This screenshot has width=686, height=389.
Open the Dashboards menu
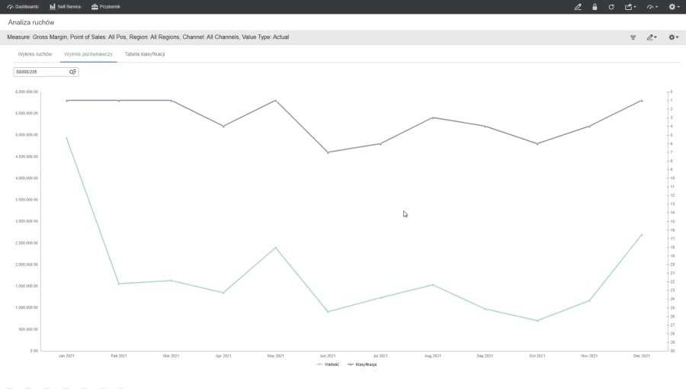click(23, 7)
